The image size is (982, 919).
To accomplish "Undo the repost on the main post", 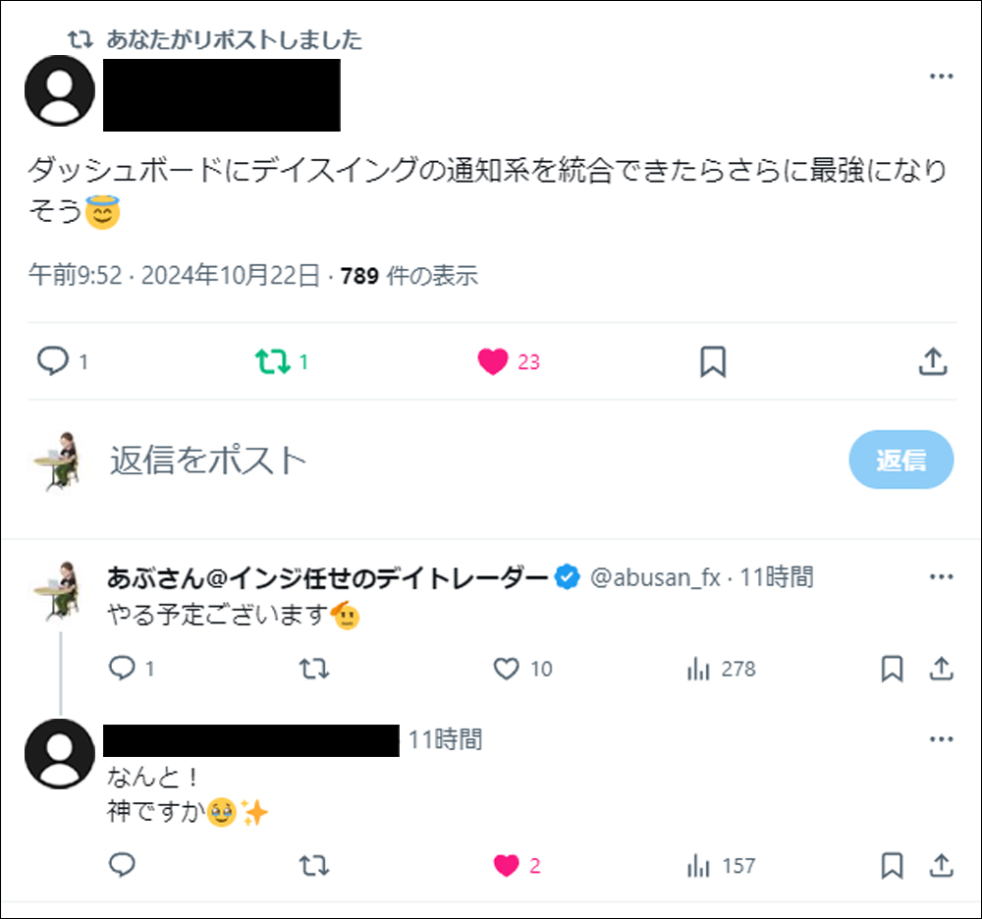I will tap(272, 361).
